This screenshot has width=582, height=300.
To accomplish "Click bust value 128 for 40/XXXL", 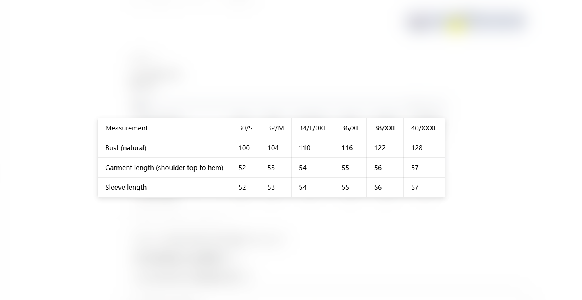I will [424, 148].
